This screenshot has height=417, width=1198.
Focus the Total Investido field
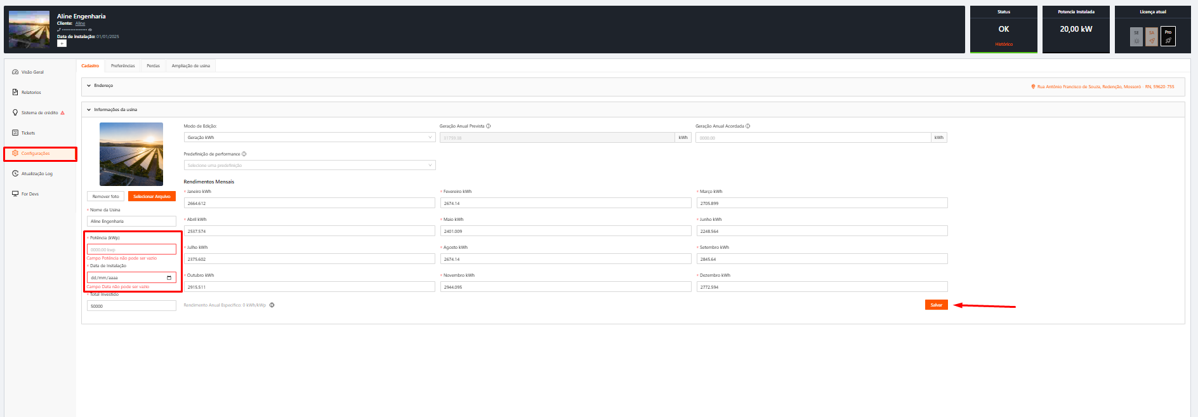(131, 306)
